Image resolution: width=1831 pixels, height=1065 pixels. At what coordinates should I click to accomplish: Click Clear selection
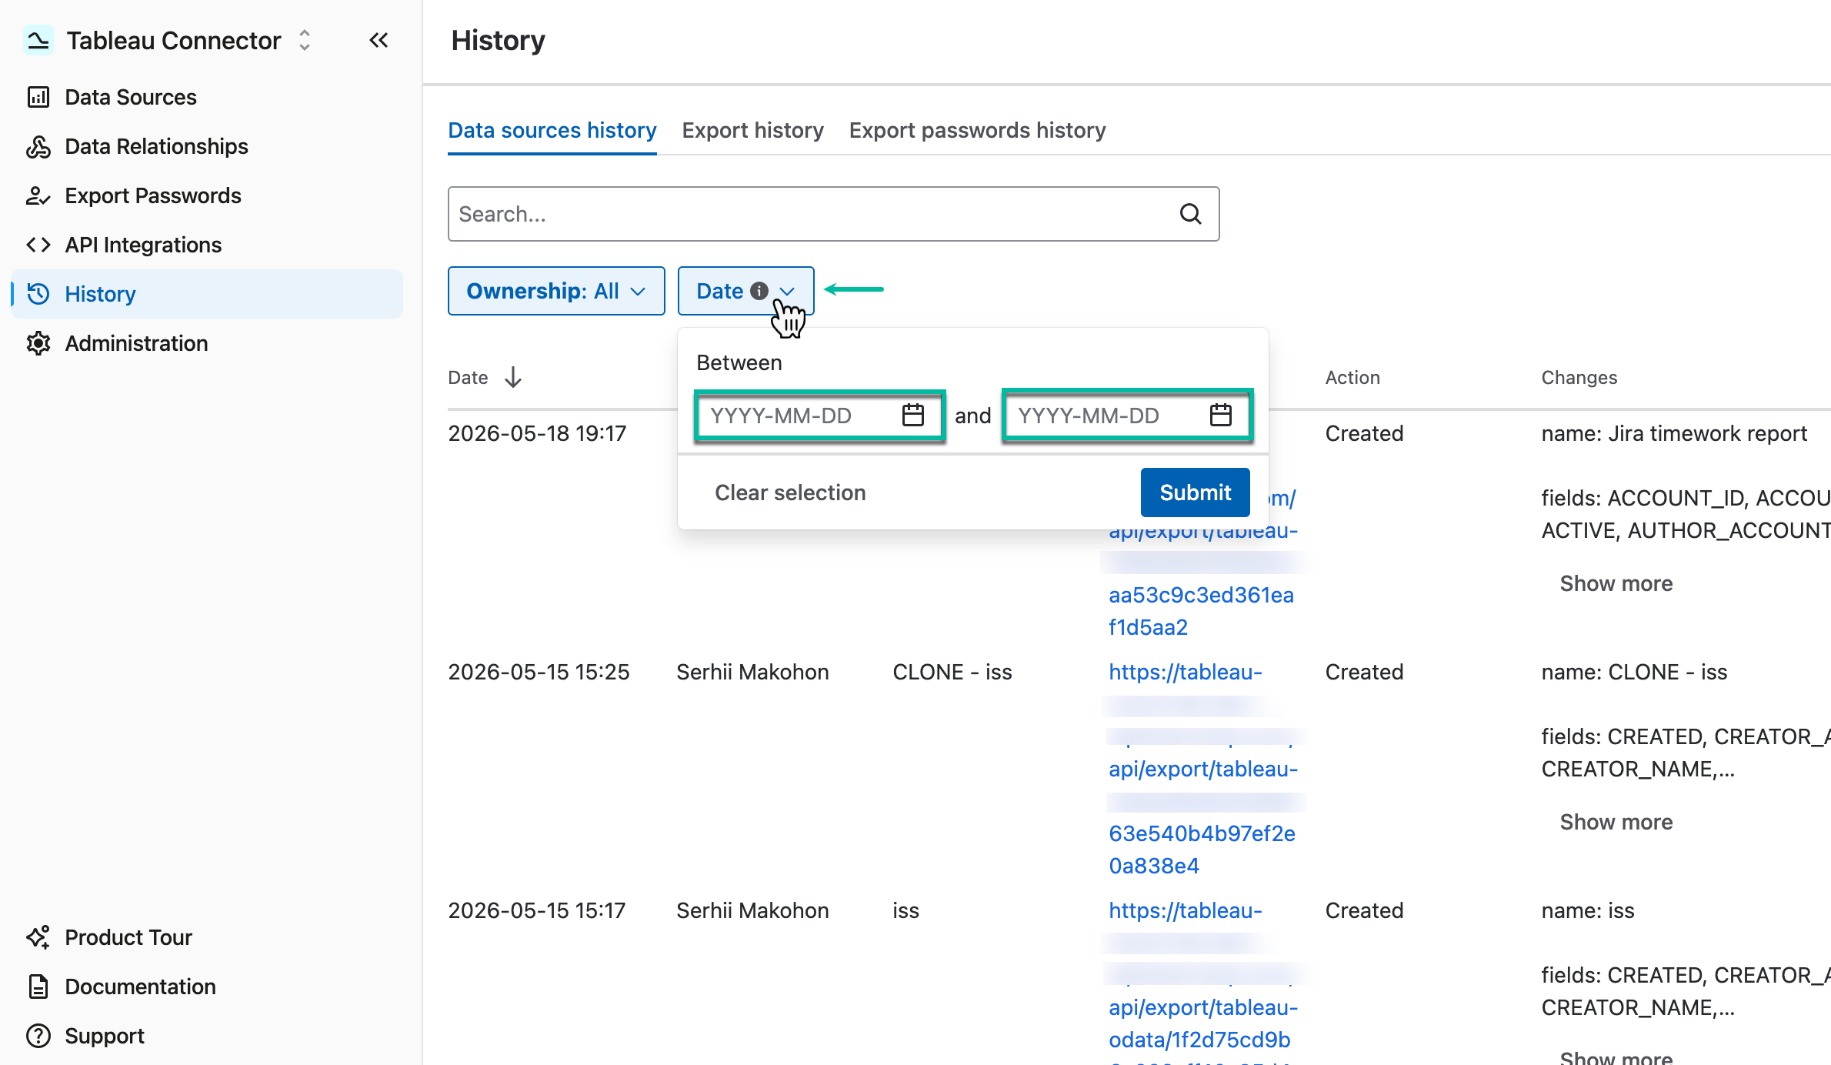(790, 492)
